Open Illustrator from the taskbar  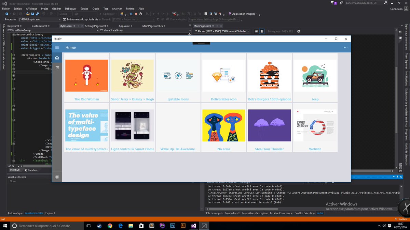coord(183,226)
